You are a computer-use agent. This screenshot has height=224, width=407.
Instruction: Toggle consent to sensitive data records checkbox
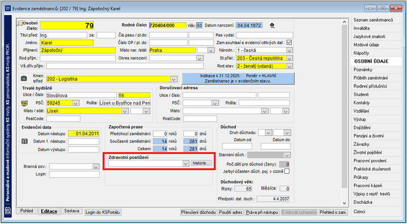click(x=289, y=42)
